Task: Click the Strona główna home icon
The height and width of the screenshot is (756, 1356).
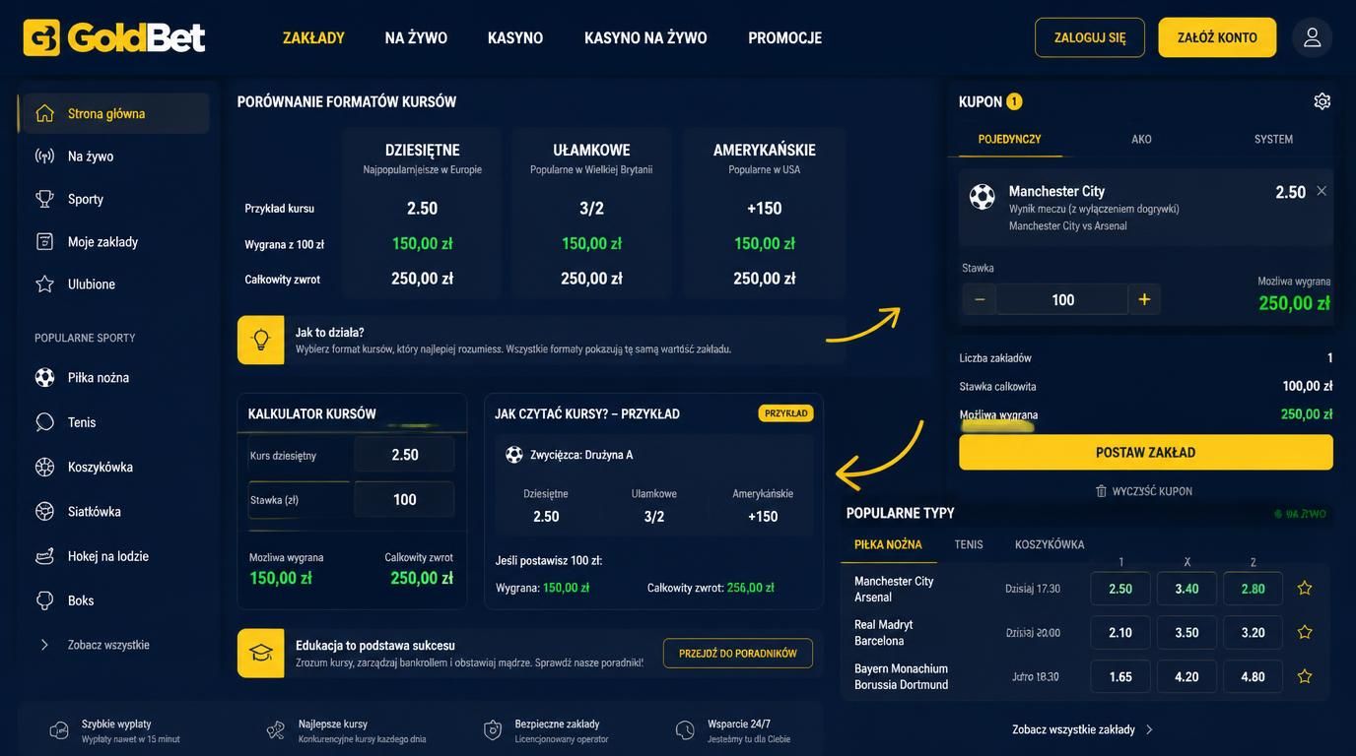Action: [44, 113]
